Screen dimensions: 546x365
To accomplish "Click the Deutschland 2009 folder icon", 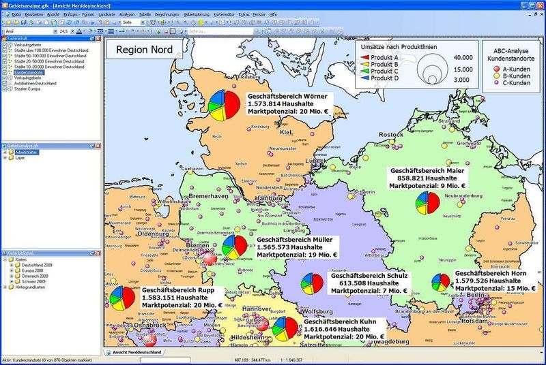I will [x=18, y=265].
